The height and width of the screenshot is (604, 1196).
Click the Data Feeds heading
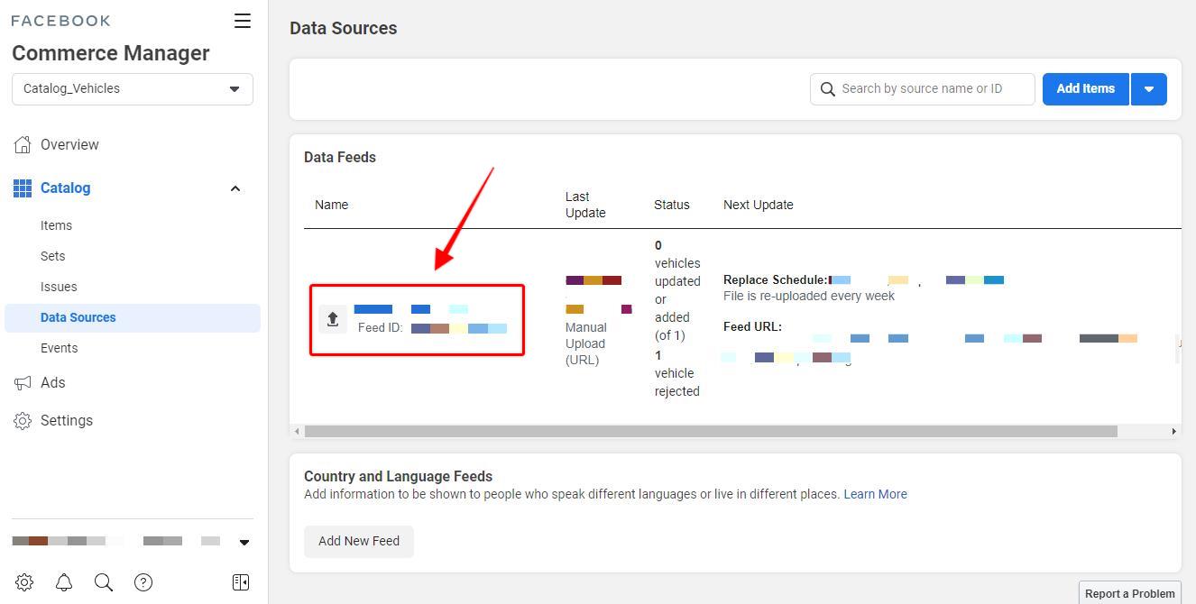[x=340, y=157]
